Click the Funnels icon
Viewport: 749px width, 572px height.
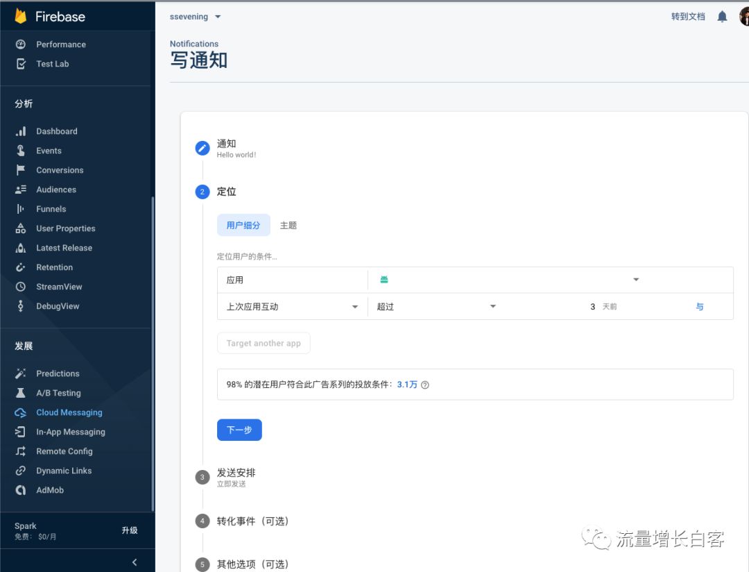coord(21,209)
